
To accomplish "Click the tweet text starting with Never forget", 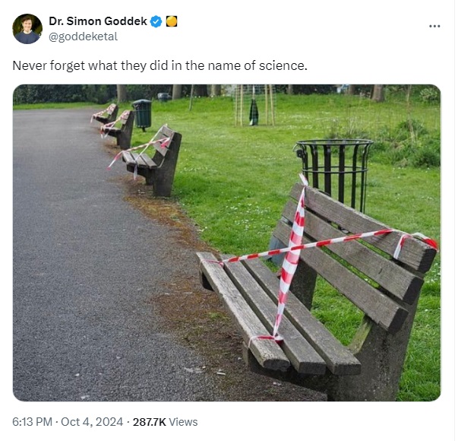I will [160, 66].
